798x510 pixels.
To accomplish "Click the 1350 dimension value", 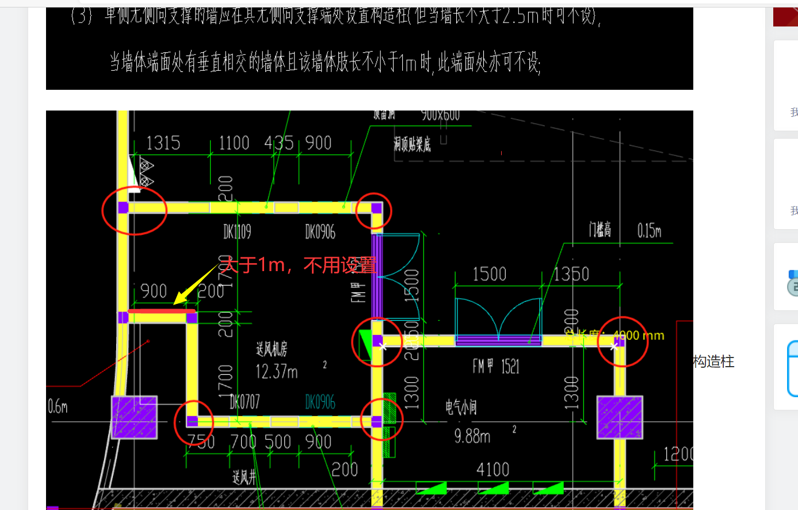I will pyautogui.click(x=571, y=274).
